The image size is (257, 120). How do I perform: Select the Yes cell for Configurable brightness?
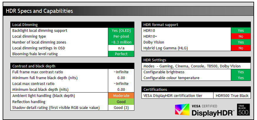click(x=241, y=72)
